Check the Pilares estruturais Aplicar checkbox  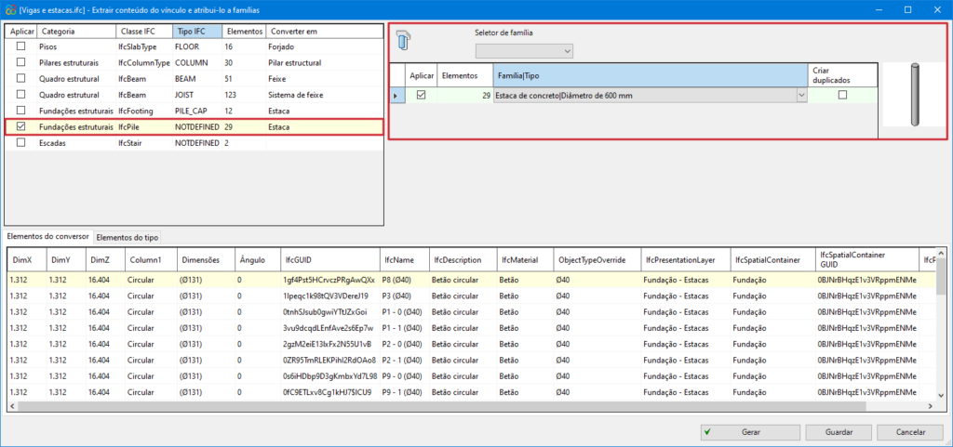[21, 62]
